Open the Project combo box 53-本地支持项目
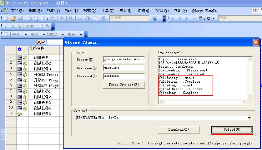The width and height of the screenshot is (262, 150). tap(249, 118)
